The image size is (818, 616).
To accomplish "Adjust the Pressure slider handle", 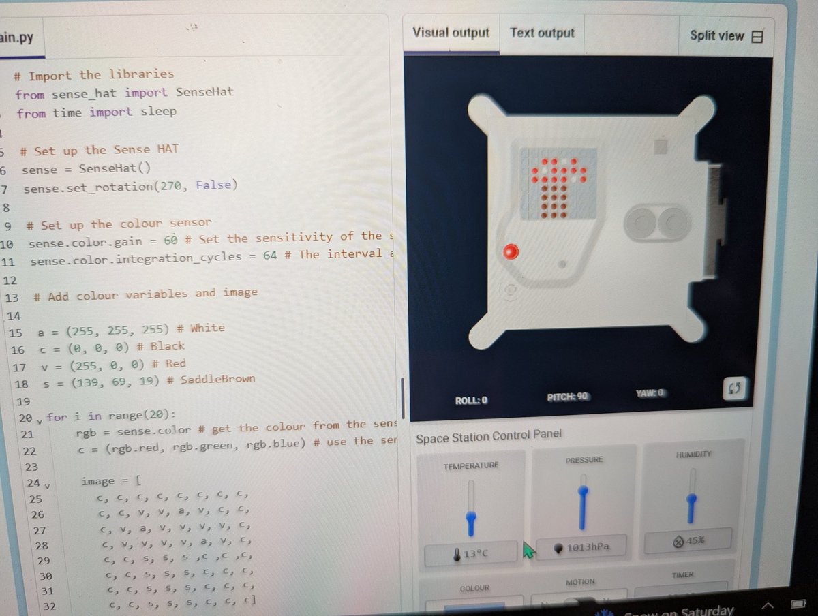I will (583, 491).
